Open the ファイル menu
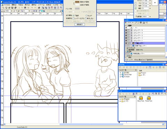This screenshot has width=167, height=129. tap(7, 5)
